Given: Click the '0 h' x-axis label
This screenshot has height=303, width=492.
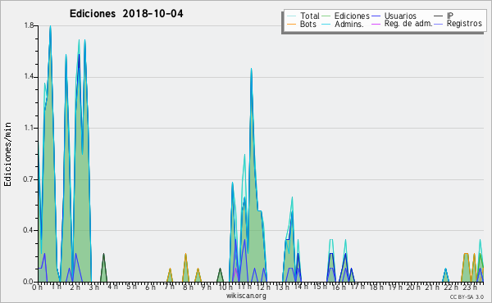Looking at the screenshot, I should tap(38, 287).
